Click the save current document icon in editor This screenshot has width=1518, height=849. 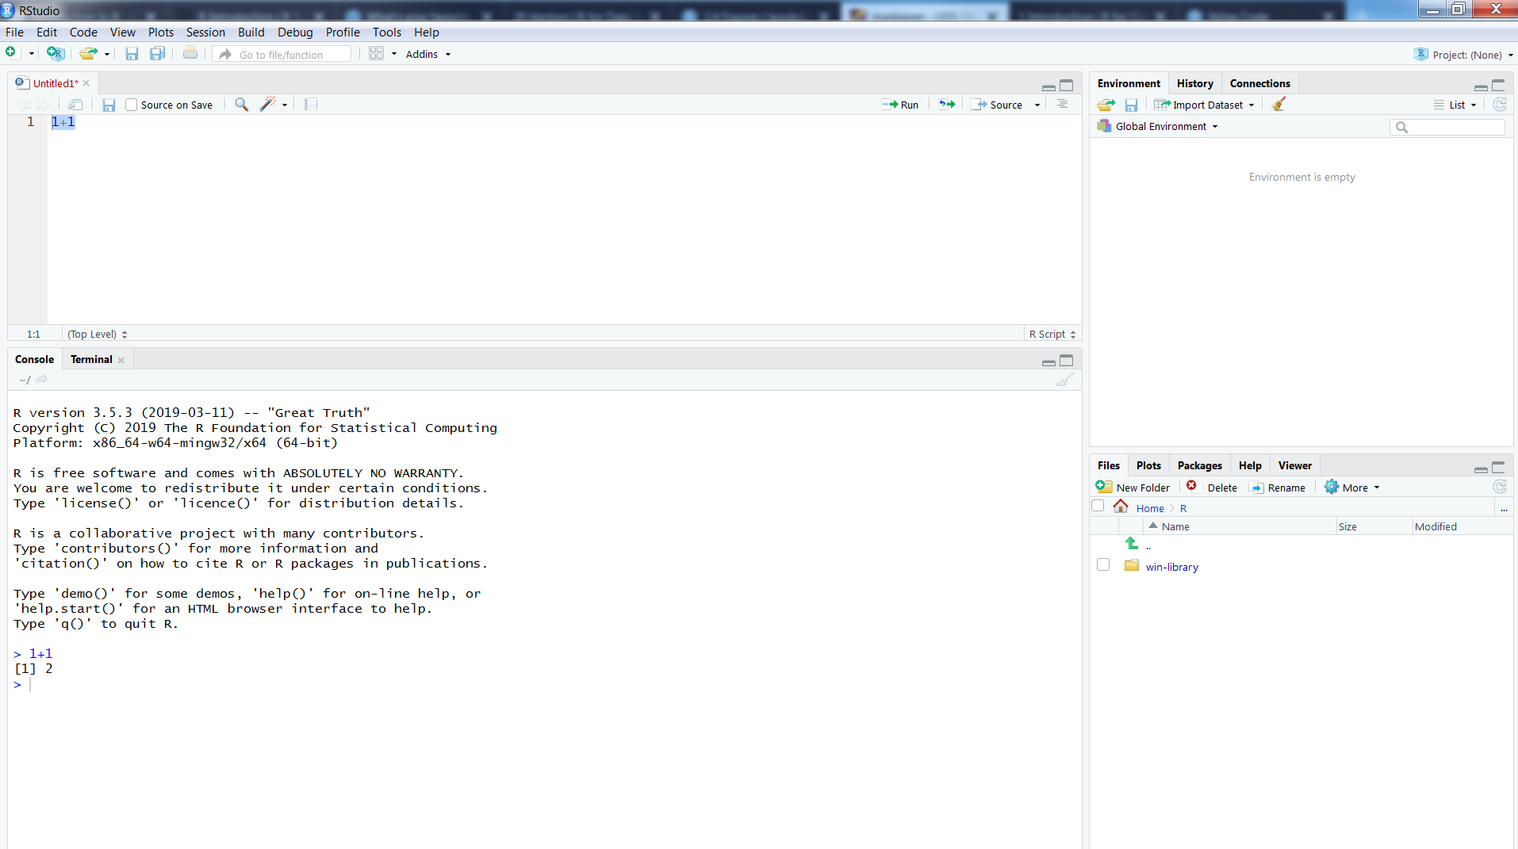coord(109,105)
